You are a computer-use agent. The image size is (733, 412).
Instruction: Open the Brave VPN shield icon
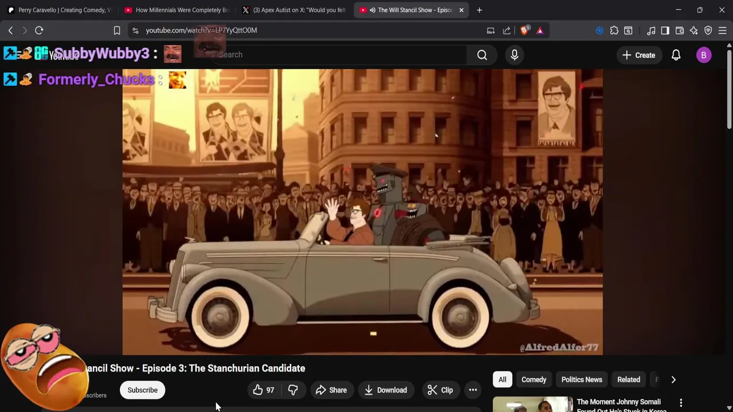[708, 30]
